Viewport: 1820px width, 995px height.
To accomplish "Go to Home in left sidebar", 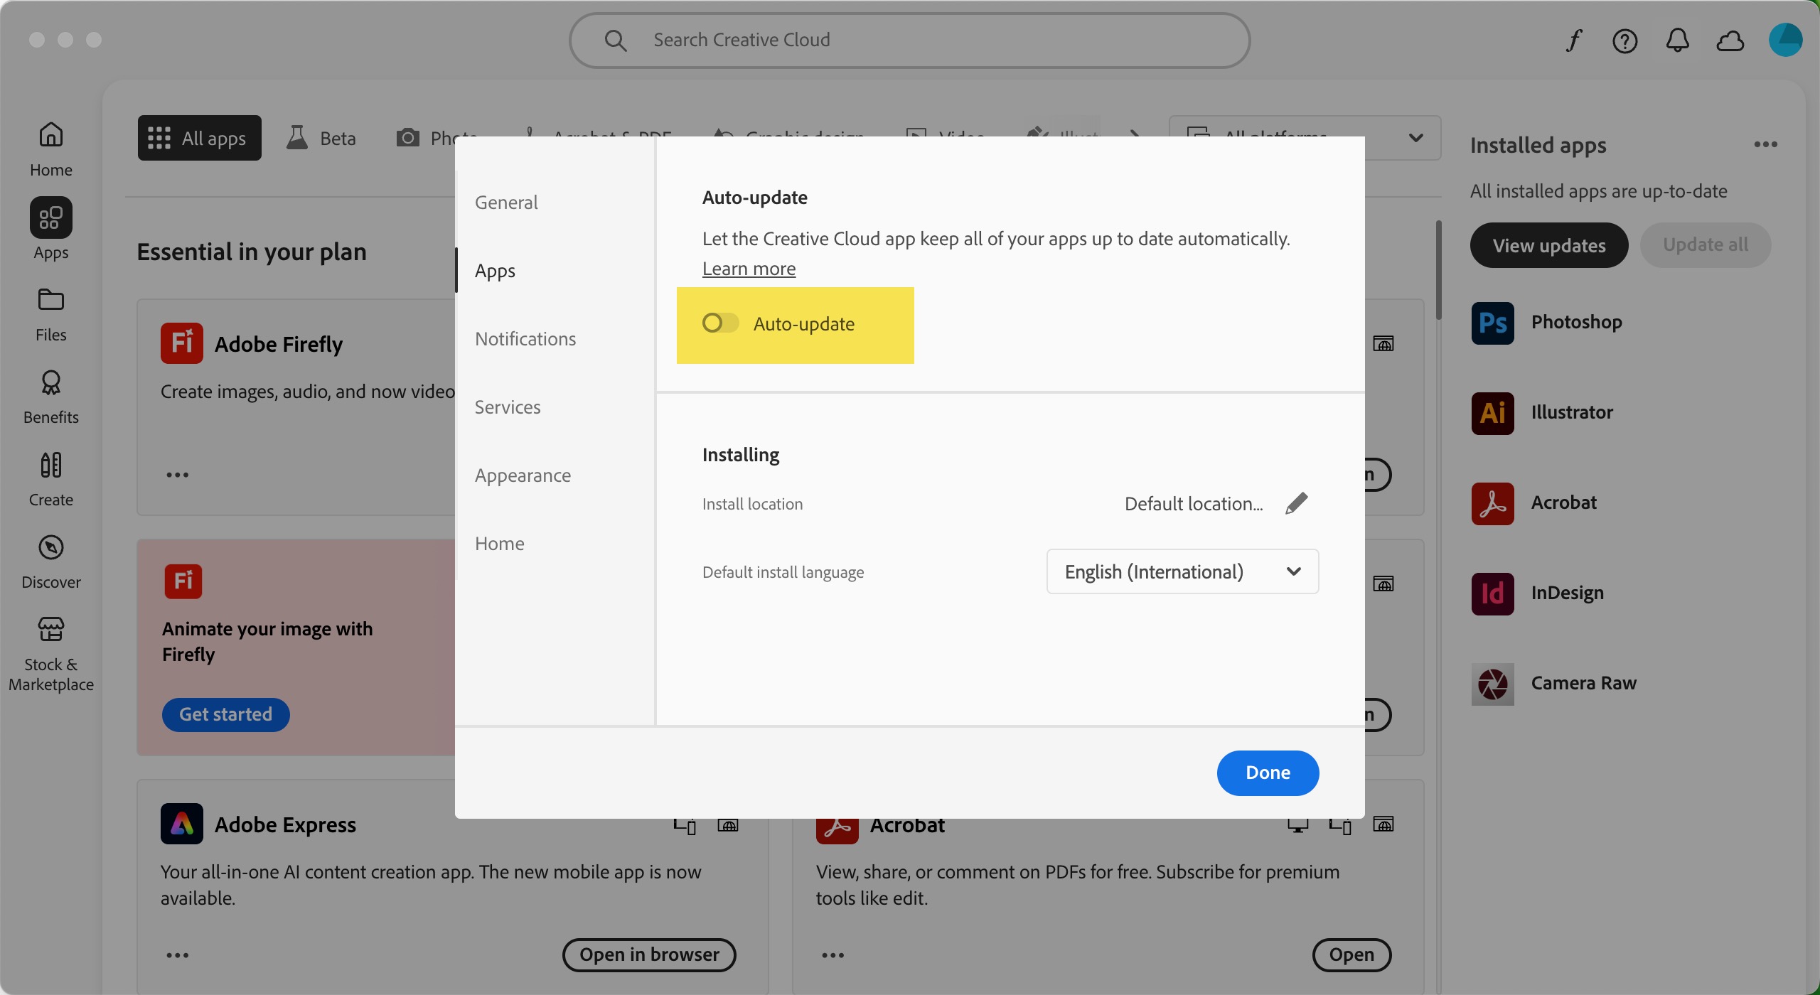I will pos(50,149).
